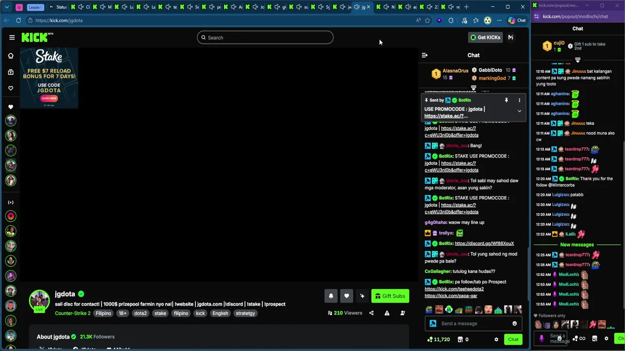625x351 pixels.
Task: Click the purple microphone icon in popout chat
Action: point(542,338)
